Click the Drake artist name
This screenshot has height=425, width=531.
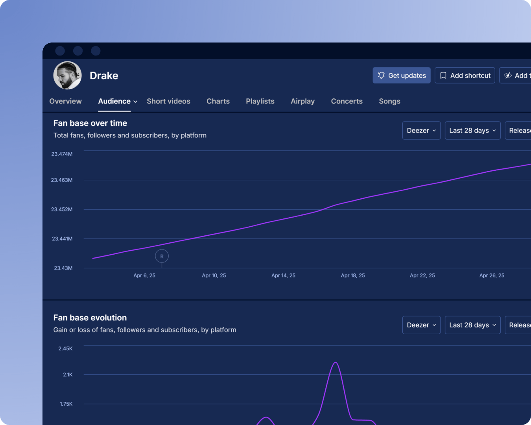(104, 76)
